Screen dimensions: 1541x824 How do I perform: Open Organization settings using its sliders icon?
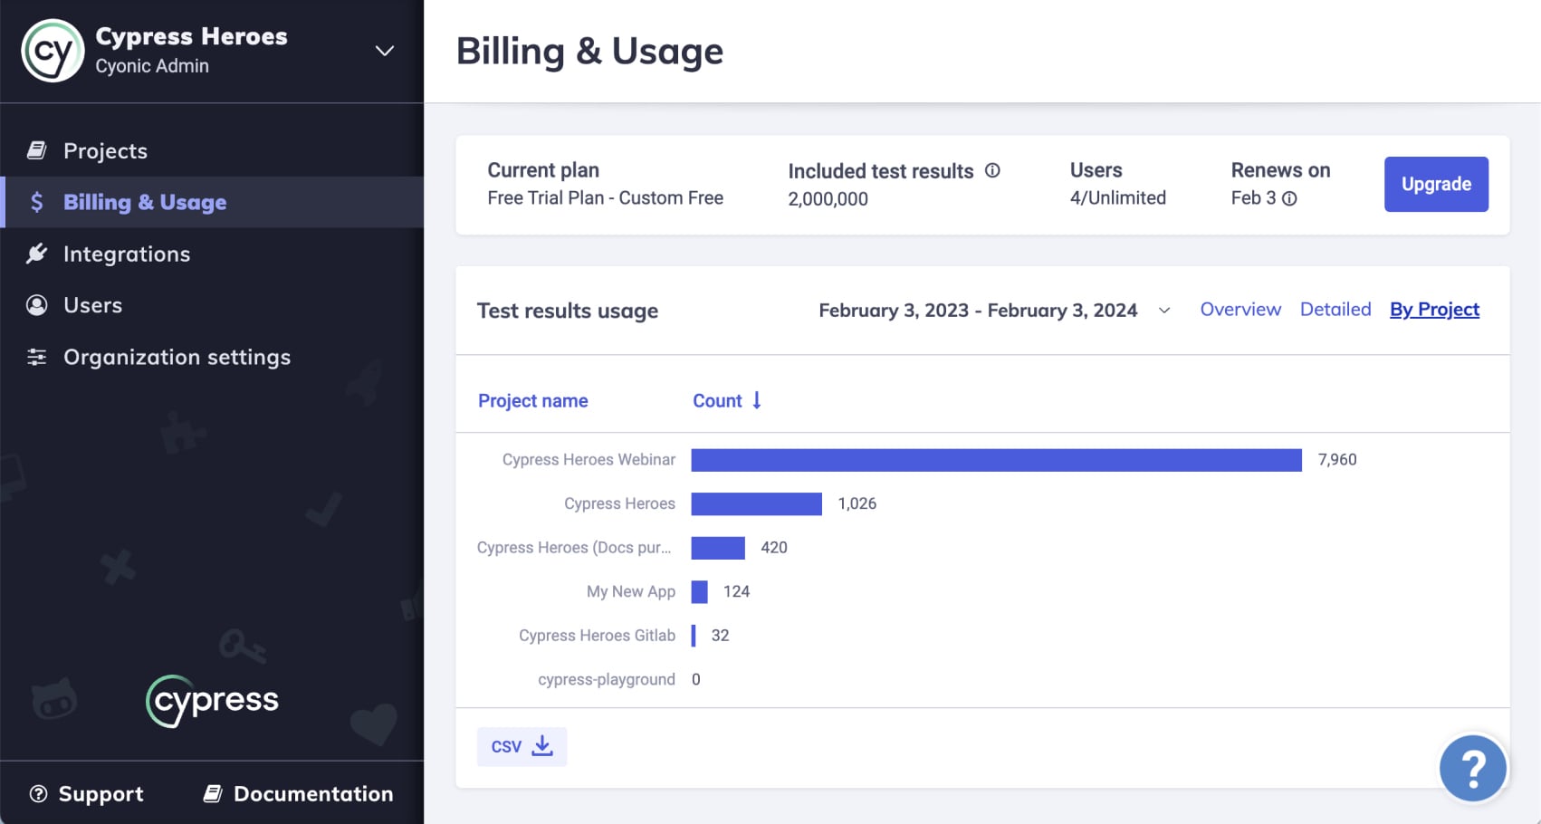tap(36, 357)
